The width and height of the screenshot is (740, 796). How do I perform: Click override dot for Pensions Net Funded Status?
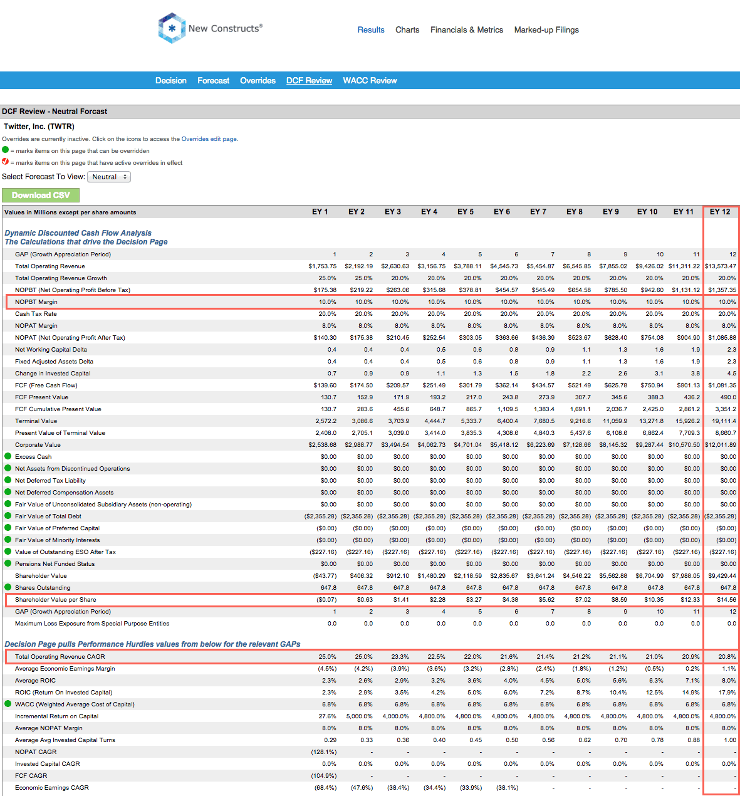pyautogui.click(x=8, y=563)
